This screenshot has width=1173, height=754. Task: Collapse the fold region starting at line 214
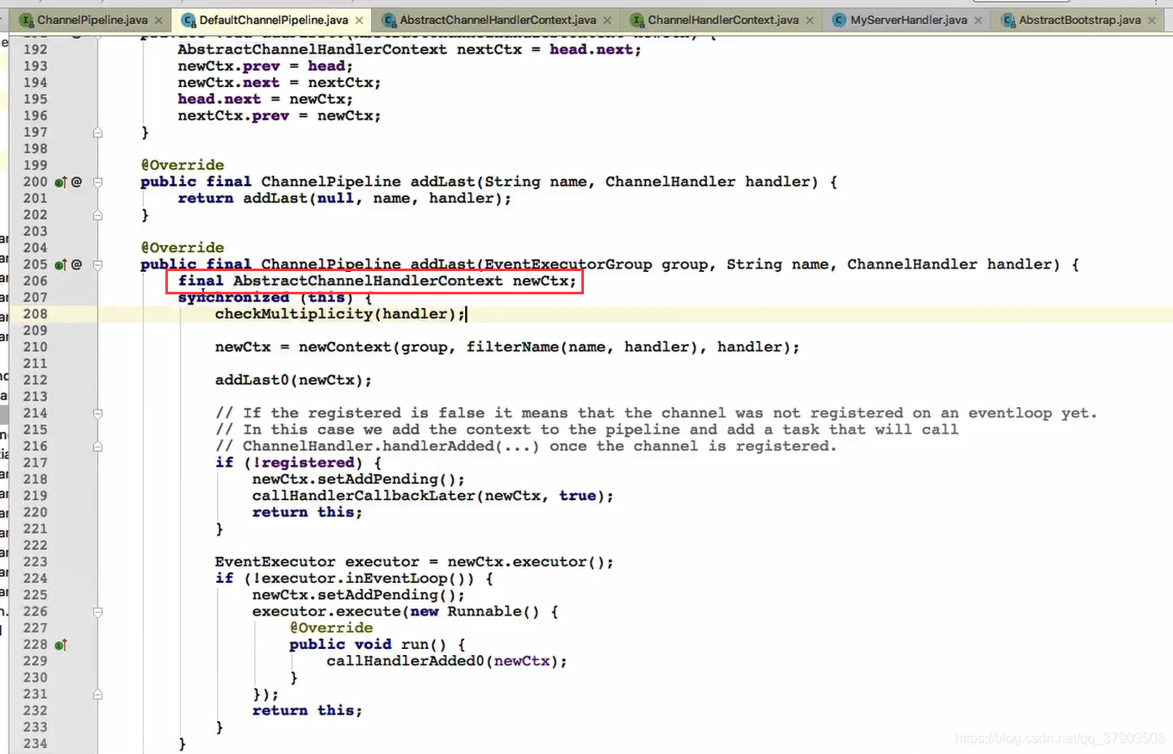click(97, 413)
